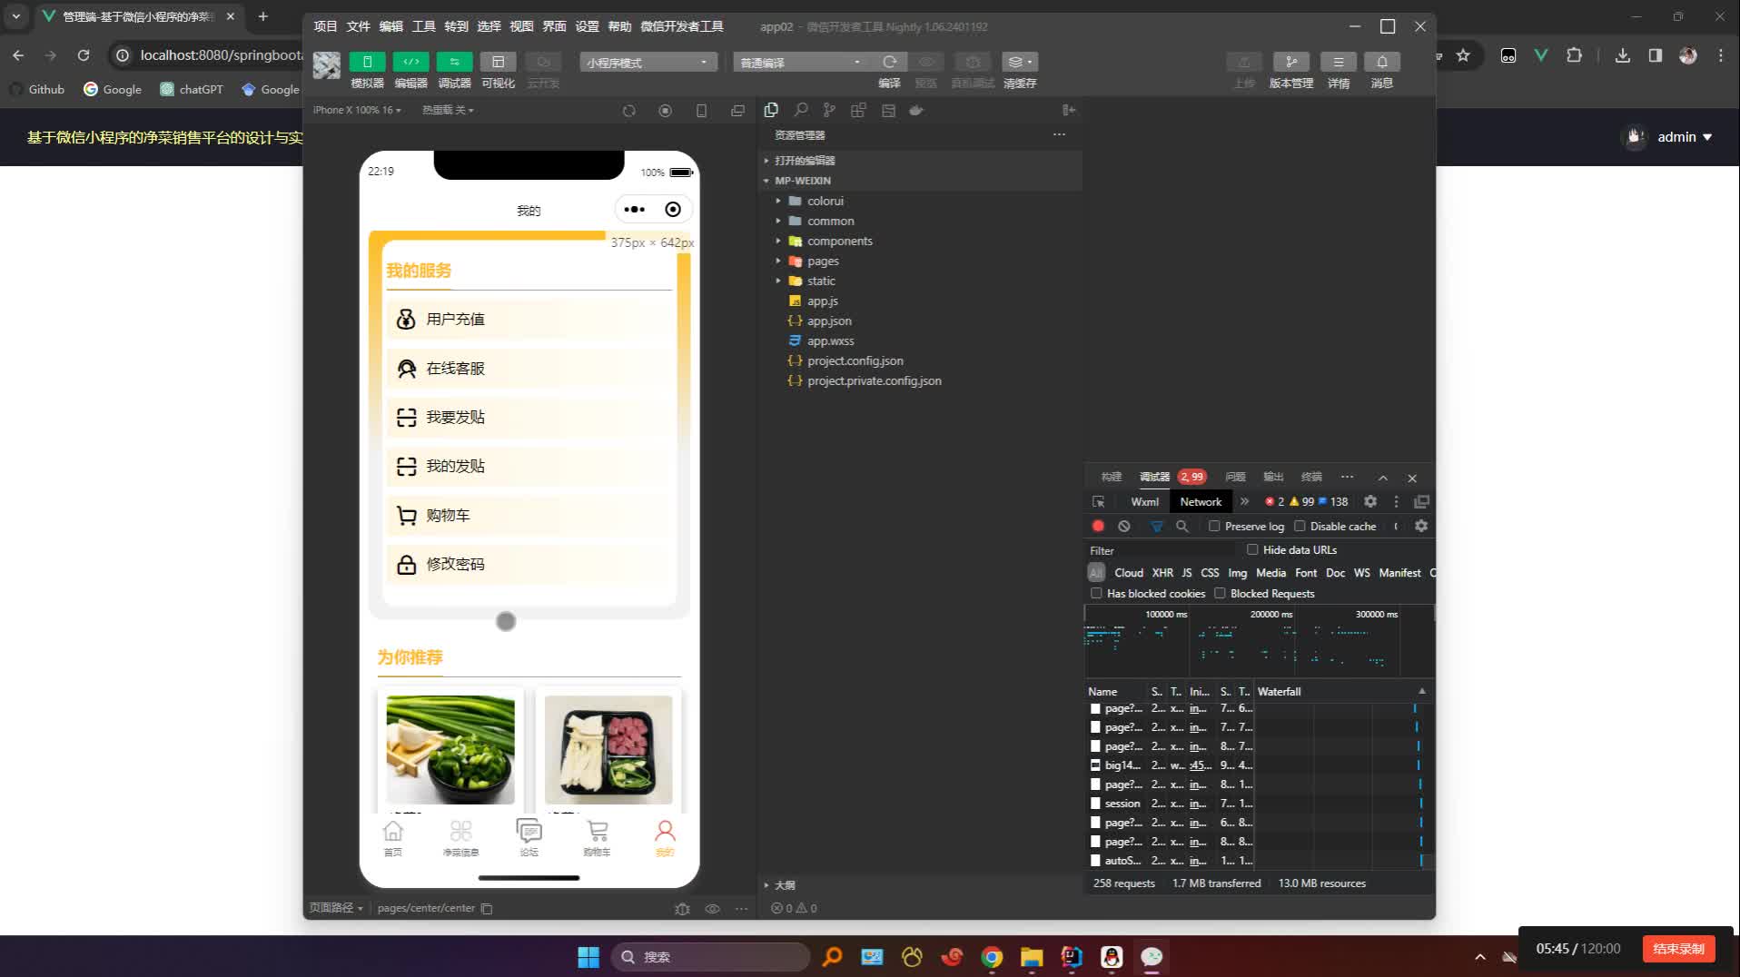The image size is (1740, 977).
Task: Open the Windows Start menu
Action: 588,957
